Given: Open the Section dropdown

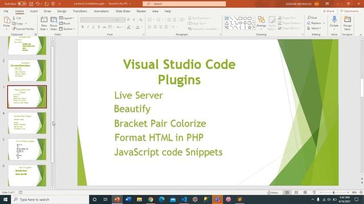Looking at the screenshot, I should point(67,29).
